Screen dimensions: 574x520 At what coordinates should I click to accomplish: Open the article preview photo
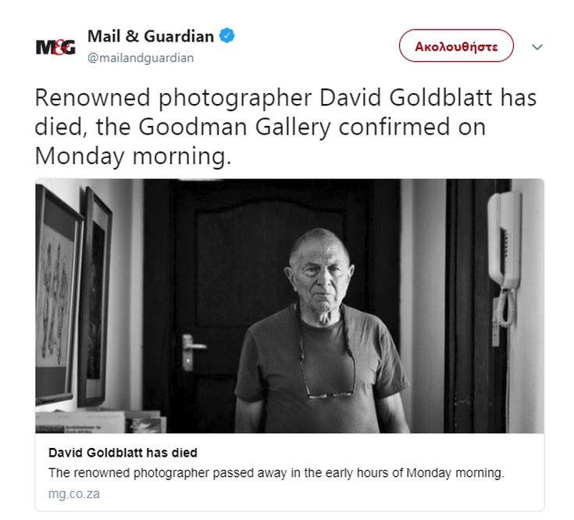(x=290, y=306)
